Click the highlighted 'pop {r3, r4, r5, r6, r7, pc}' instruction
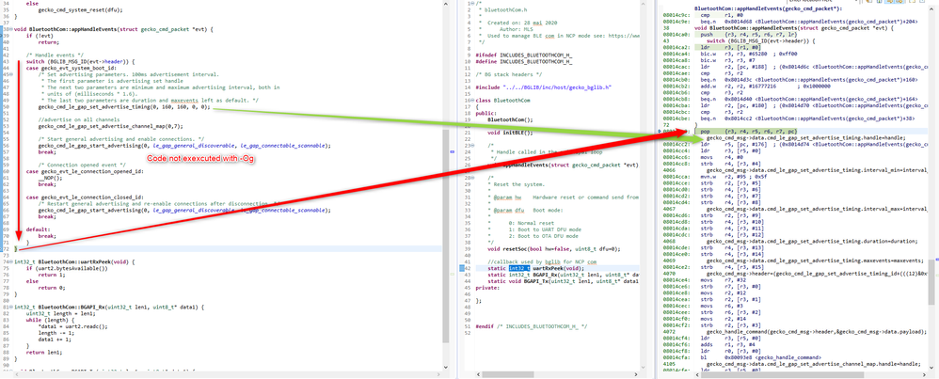This screenshot has height=379, width=939. tap(749, 131)
